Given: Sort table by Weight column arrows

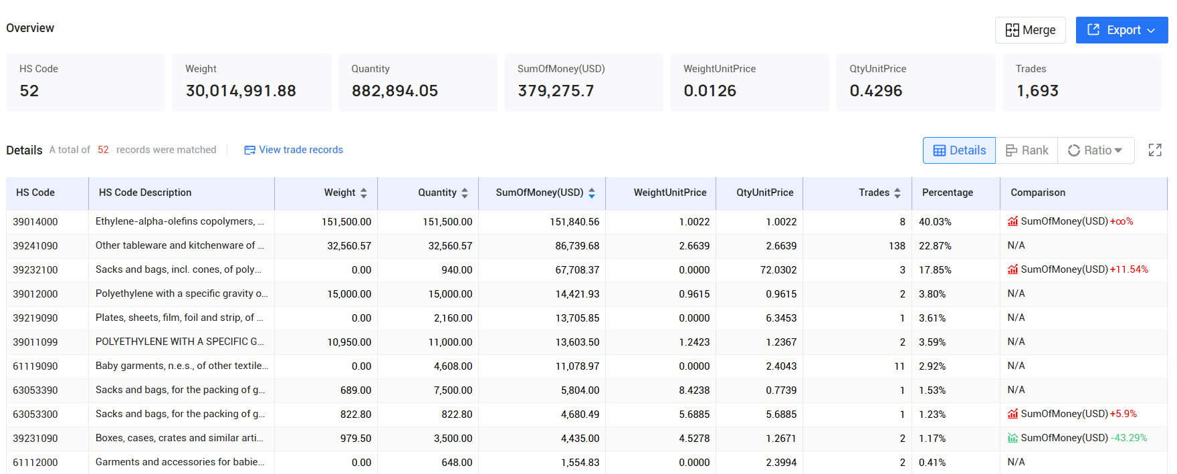Looking at the screenshot, I should (364, 193).
